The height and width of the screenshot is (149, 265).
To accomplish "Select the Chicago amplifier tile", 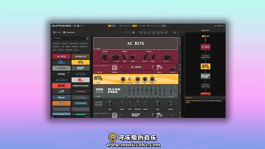I will (62, 98).
